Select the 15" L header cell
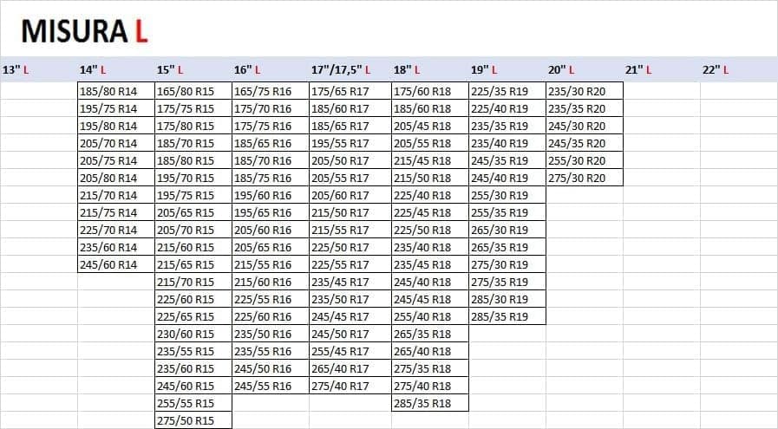778x429 pixels. (x=193, y=70)
